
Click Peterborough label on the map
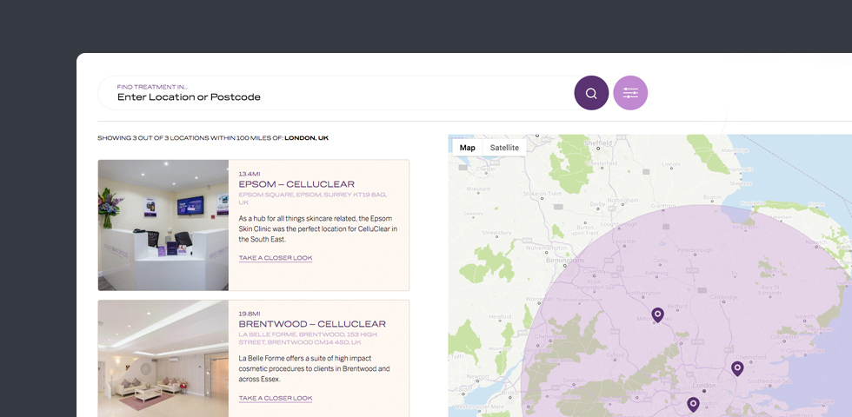(696, 250)
